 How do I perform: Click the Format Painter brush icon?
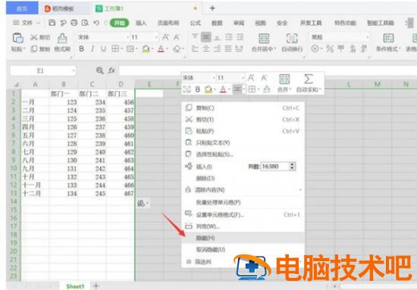coord(62,39)
